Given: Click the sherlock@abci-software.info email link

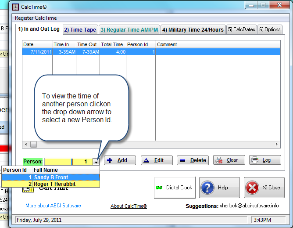Looking at the screenshot, I should (249, 206).
